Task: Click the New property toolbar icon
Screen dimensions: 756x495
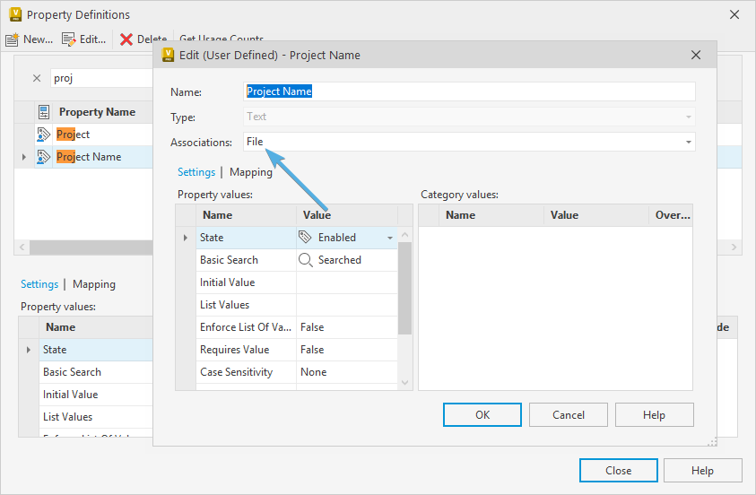Action: click(13, 39)
